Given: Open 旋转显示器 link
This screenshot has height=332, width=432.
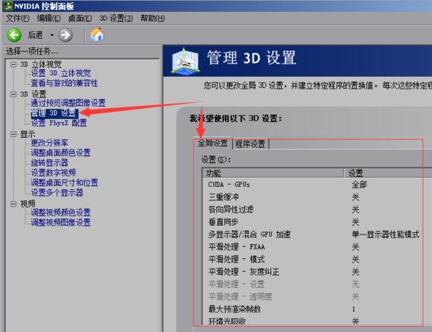Looking at the screenshot, I should 49,163.
